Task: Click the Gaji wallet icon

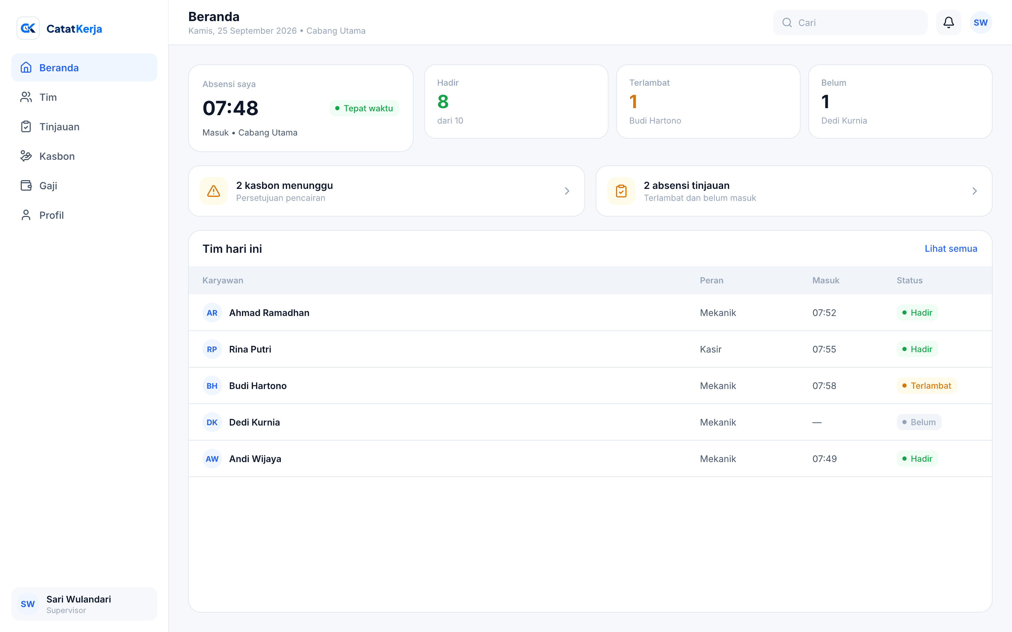Action: pos(26,186)
